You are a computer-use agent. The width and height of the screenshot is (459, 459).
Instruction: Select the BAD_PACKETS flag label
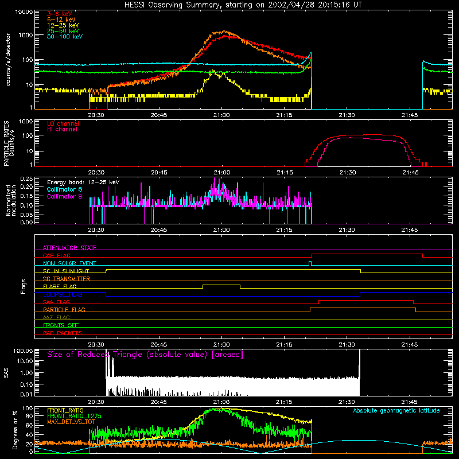63,333
